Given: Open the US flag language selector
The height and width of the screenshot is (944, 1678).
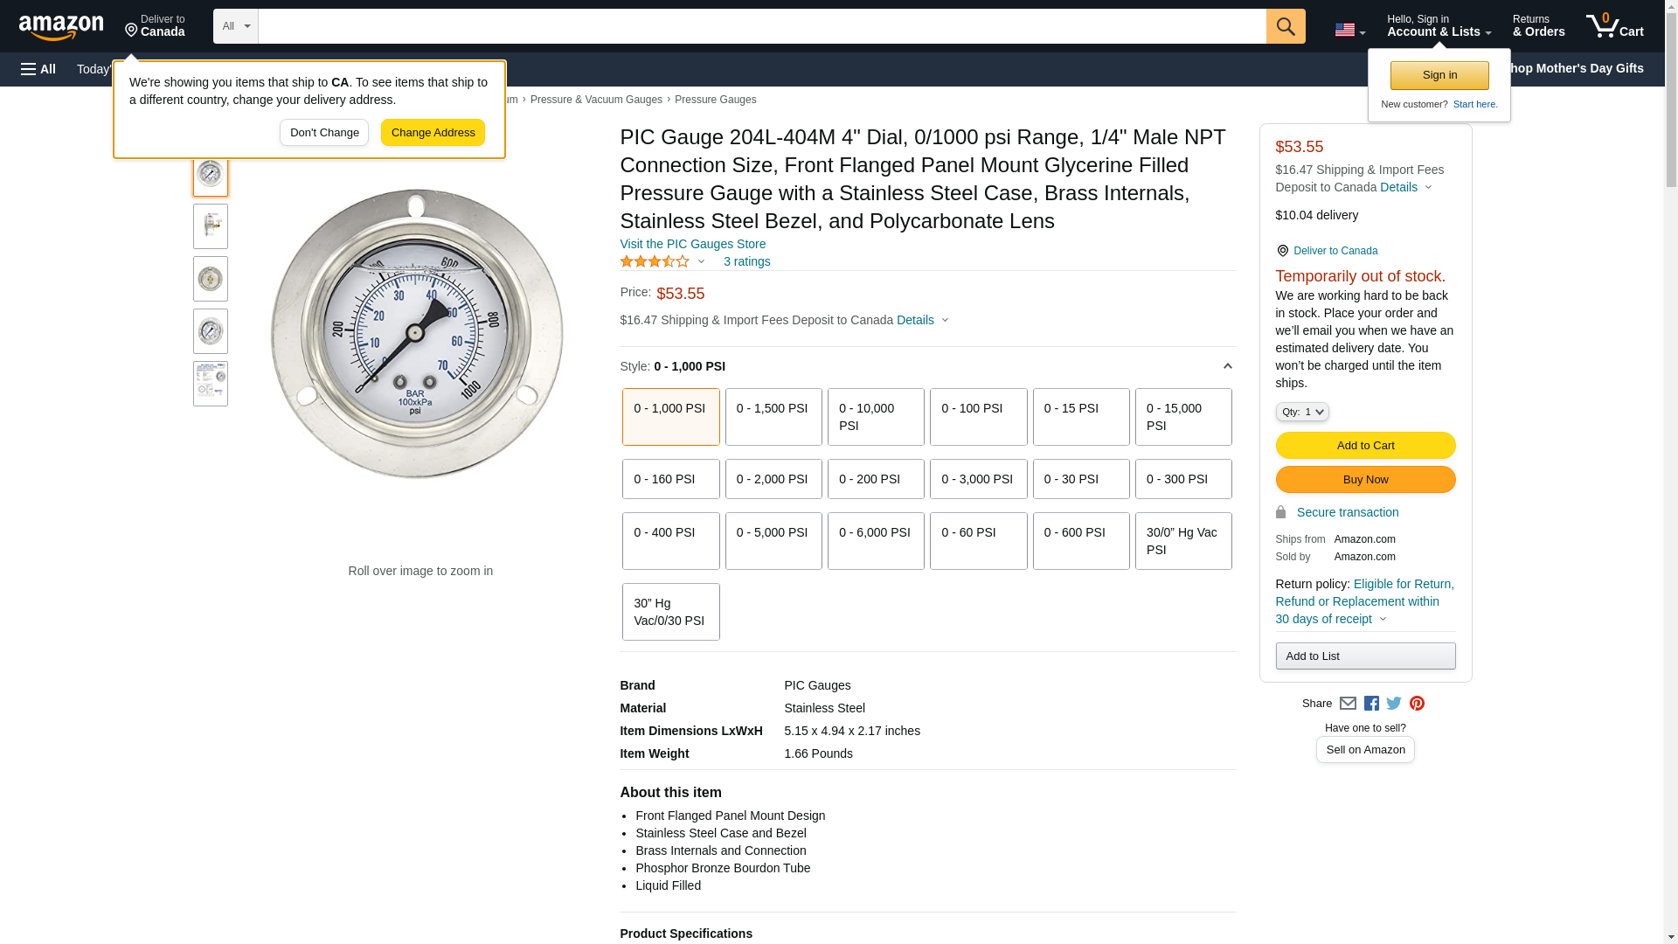Looking at the screenshot, I should point(1349,30).
